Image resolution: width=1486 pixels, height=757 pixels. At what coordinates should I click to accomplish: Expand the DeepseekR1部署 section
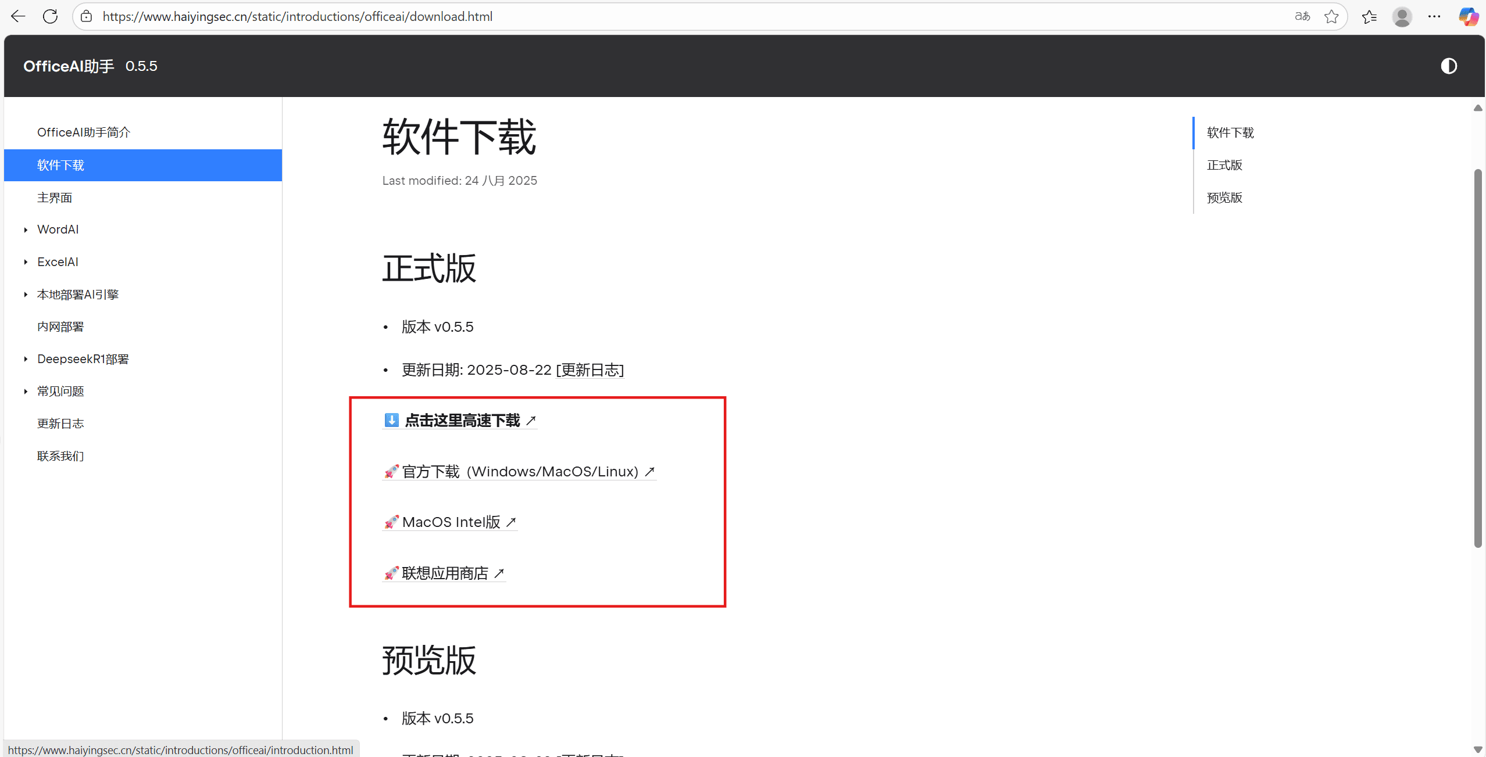(26, 359)
